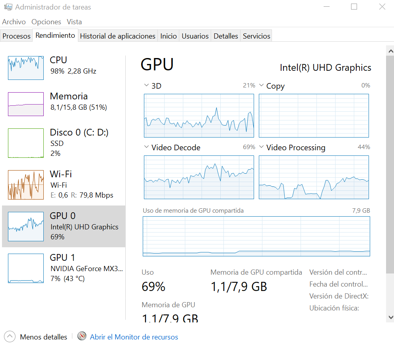
Task: Open the Opciones menu
Action: pos(46,22)
